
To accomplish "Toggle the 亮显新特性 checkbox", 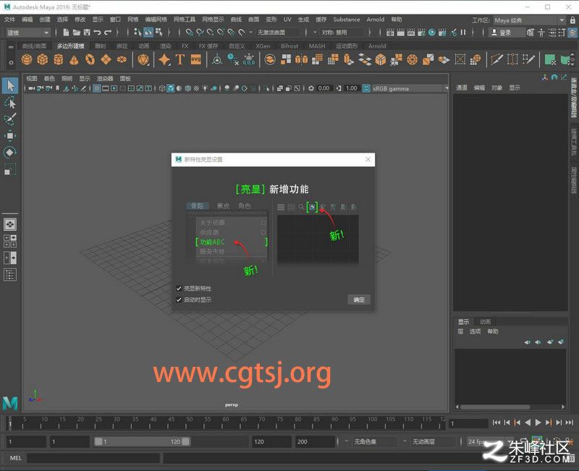I will click(x=179, y=288).
